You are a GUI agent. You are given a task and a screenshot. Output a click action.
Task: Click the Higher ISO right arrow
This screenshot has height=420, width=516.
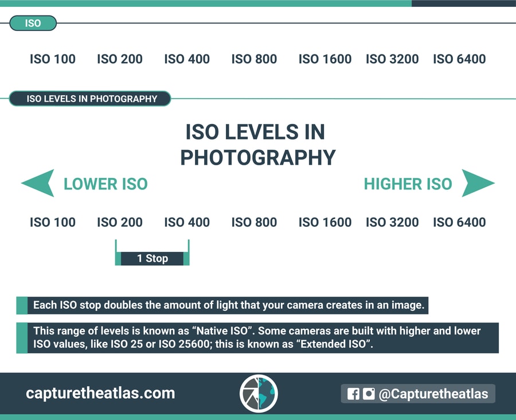[x=478, y=183]
